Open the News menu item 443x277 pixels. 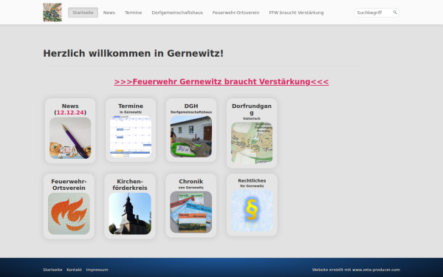click(109, 13)
